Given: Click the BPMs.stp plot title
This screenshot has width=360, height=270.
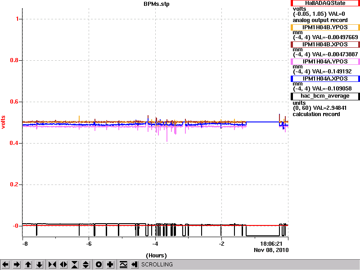Looking at the screenshot, I should [157, 4].
